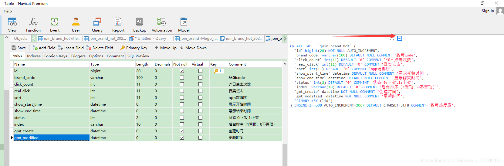Viewport: 504px width, 166px height.
Task: Open the Untitled - Query tab
Action: (151, 39)
